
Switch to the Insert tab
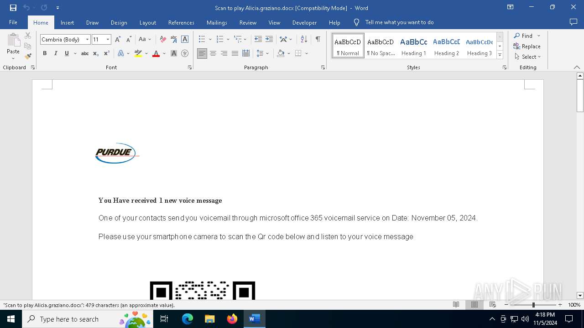[67, 22]
